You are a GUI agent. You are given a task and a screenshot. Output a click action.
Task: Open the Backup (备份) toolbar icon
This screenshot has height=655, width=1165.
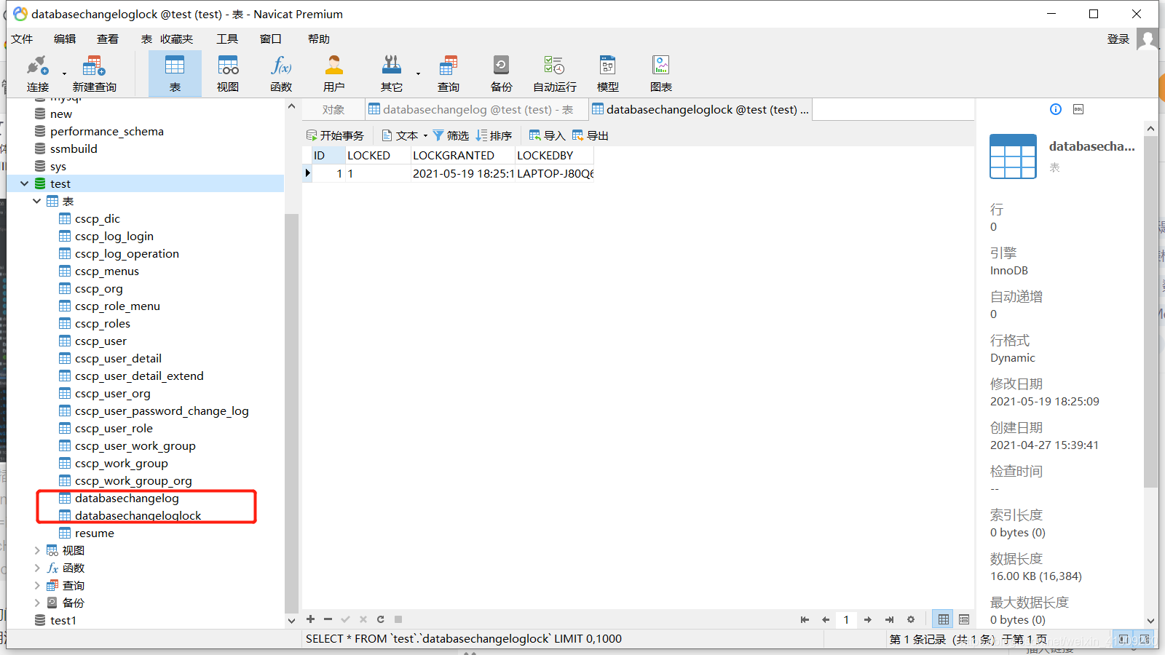501,74
